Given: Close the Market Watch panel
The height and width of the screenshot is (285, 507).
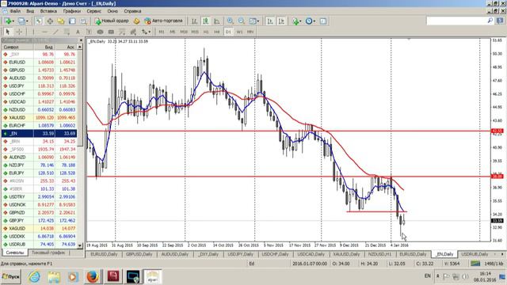Looking at the screenshot, I should tap(81, 40).
